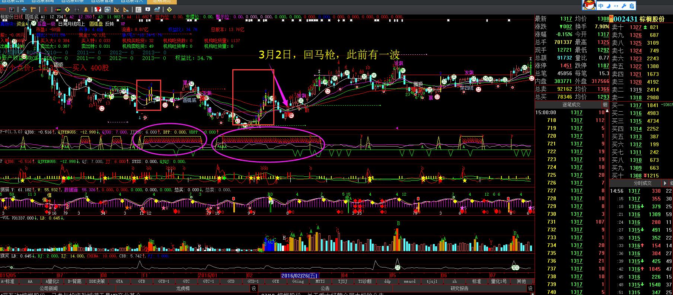Open the monitor waveform chart icon
Screen dimensions: 673x295
(x=108, y=10)
